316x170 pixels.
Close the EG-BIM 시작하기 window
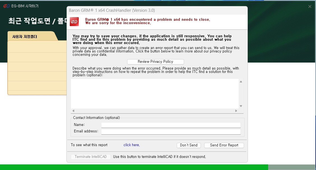[310, 6]
